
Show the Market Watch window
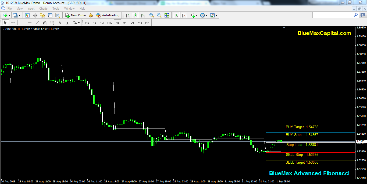click(x=27, y=15)
